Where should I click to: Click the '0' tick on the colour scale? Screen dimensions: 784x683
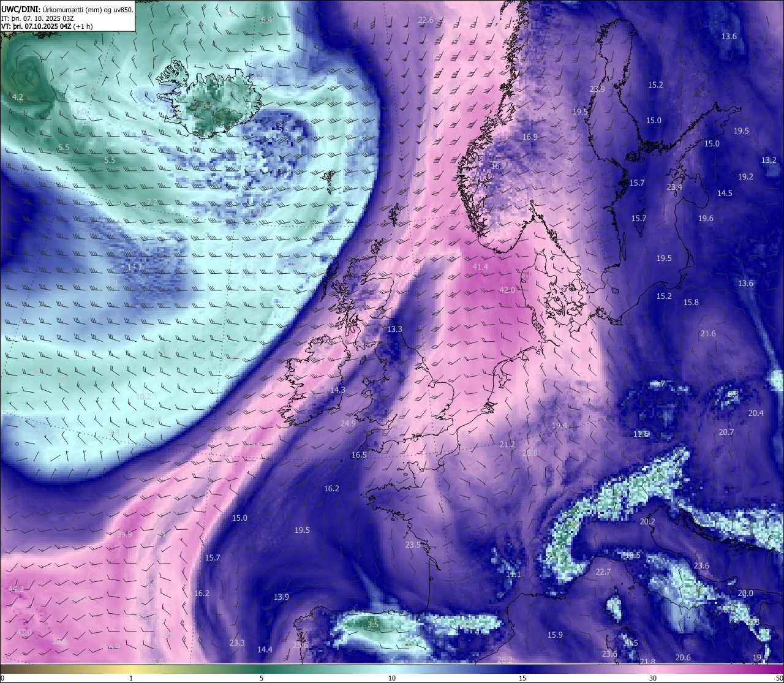[2, 678]
